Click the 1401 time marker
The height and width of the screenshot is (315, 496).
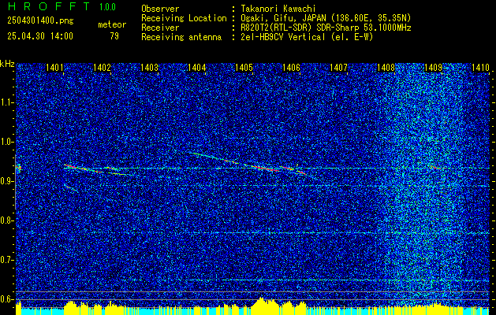[x=54, y=67]
